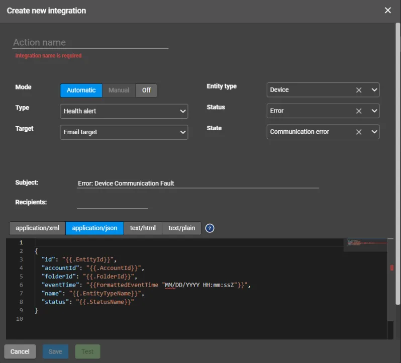Image resolution: width=401 pixels, height=363 pixels.
Task: Set mode to Off
Action: [146, 90]
